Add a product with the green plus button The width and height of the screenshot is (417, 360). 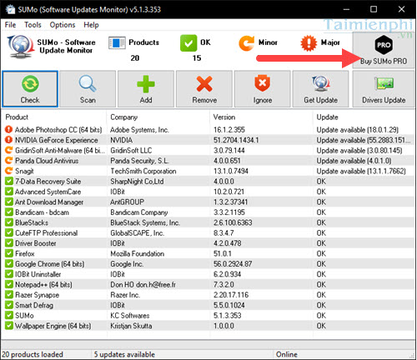pyautogui.click(x=146, y=89)
